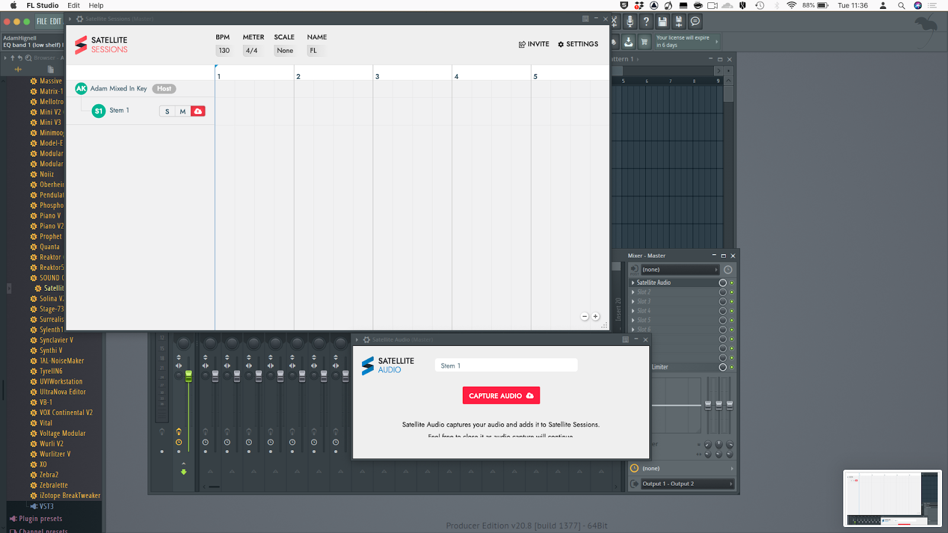Open the speech bubble chat icon
The height and width of the screenshot is (533, 948).
(x=695, y=21)
